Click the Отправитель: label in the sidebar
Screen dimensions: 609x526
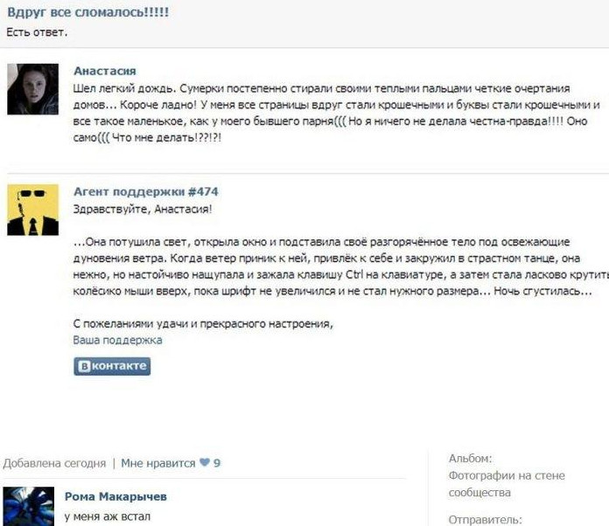[485, 519]
